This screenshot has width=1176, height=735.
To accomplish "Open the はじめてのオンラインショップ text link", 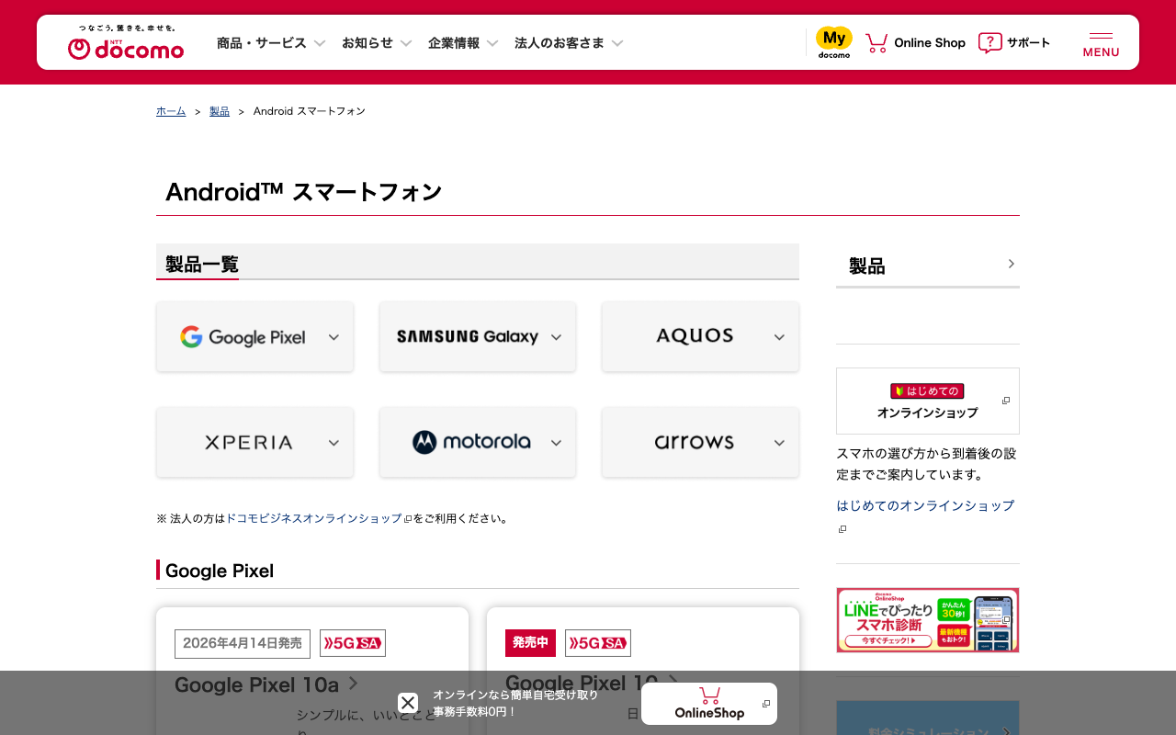I will 925,505.
